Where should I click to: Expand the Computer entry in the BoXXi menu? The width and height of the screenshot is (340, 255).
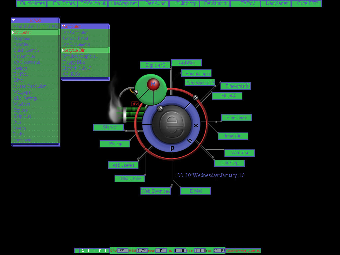[35, 32]
